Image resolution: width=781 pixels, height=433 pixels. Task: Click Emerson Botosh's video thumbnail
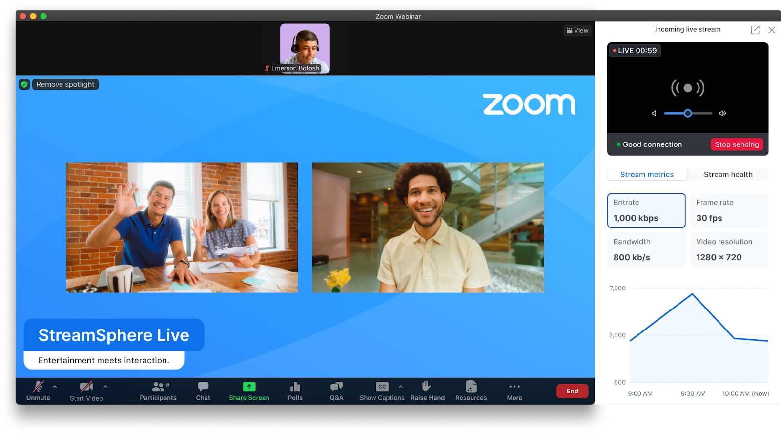(x=305, y=48)
